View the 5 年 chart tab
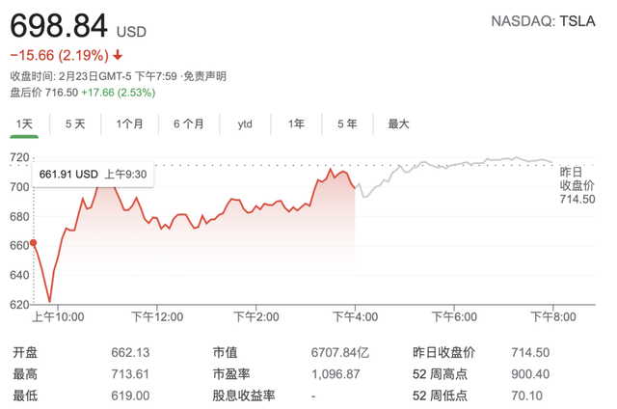The height and width of the screenshot is (409, 617). coord(347,123)
